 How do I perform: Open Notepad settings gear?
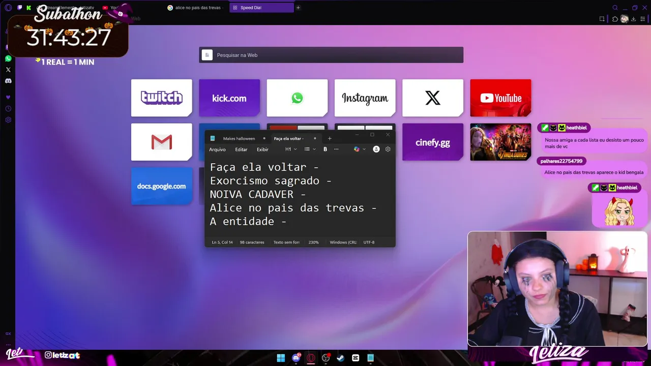click(388, 149)
